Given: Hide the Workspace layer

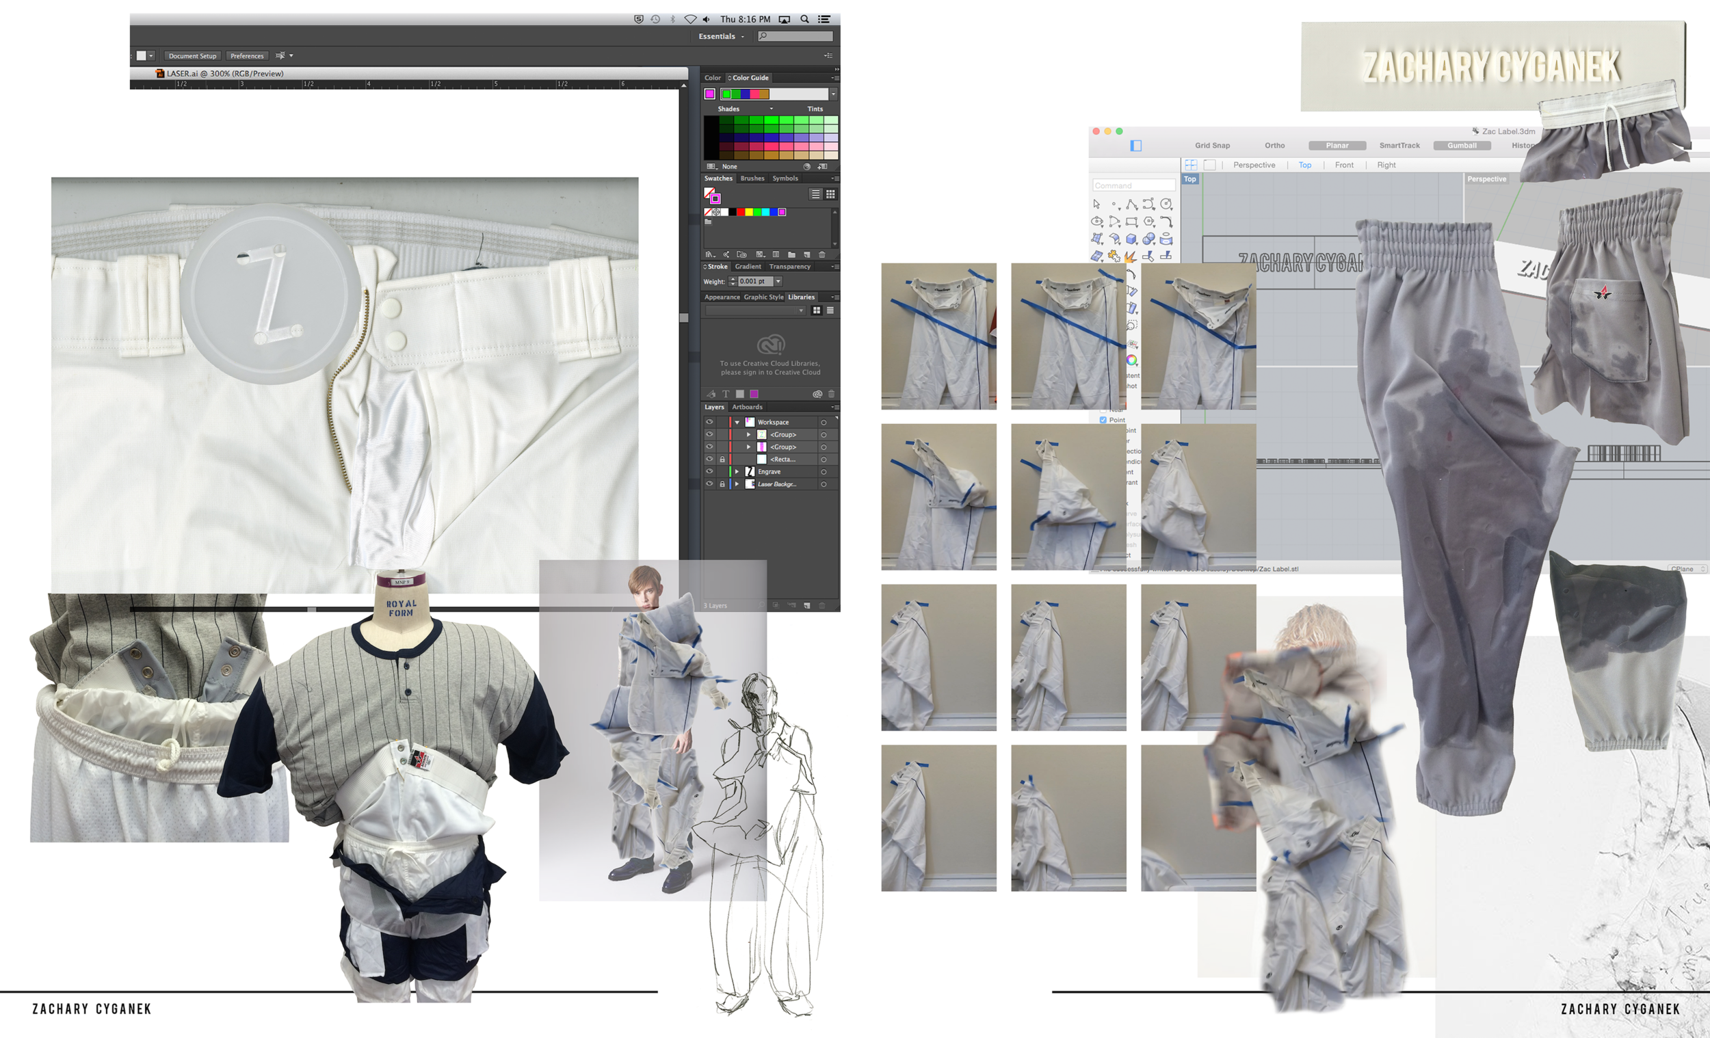Looking at the screenshot, I should pyautogui.click(x=709, y=422).
